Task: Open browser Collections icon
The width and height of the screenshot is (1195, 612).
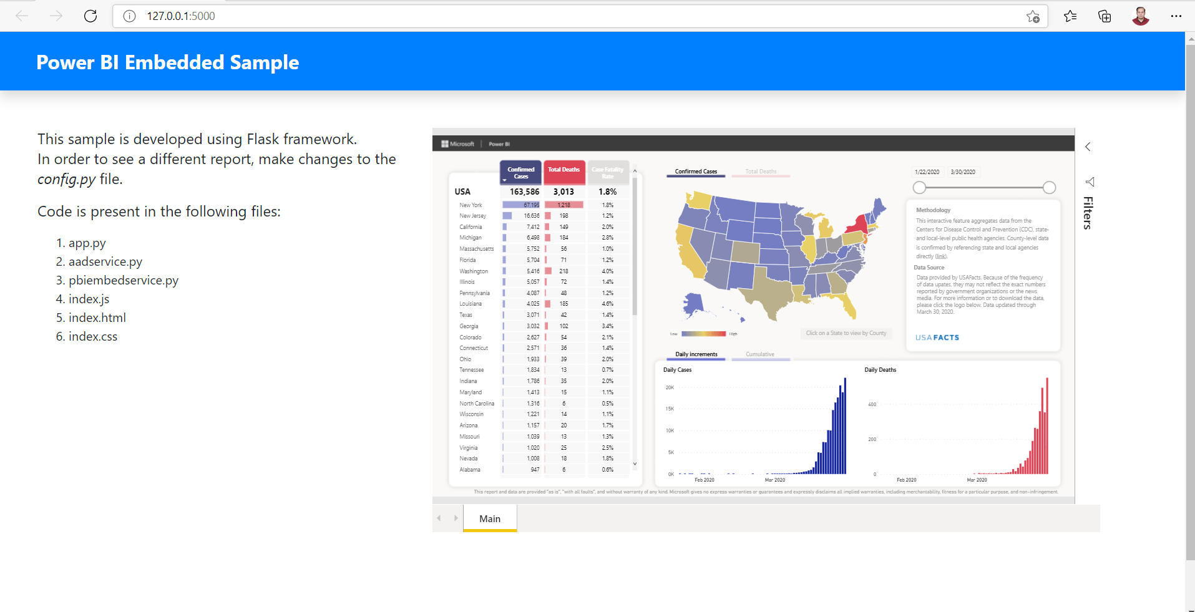Action: pos(1105,16)
